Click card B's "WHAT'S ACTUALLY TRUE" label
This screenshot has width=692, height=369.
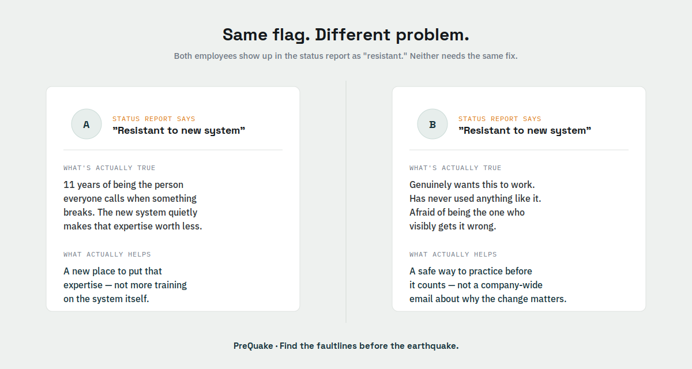(x=456, y=168)
